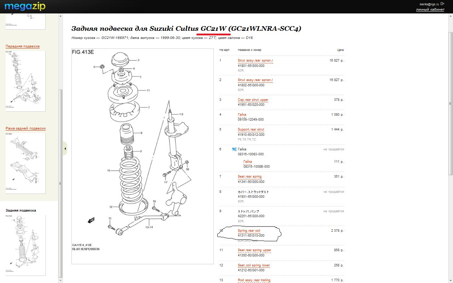Open the Рама задней подвески section link
Image resolution: width=453 pixels, height=283 pixels.
click(25, 128)
